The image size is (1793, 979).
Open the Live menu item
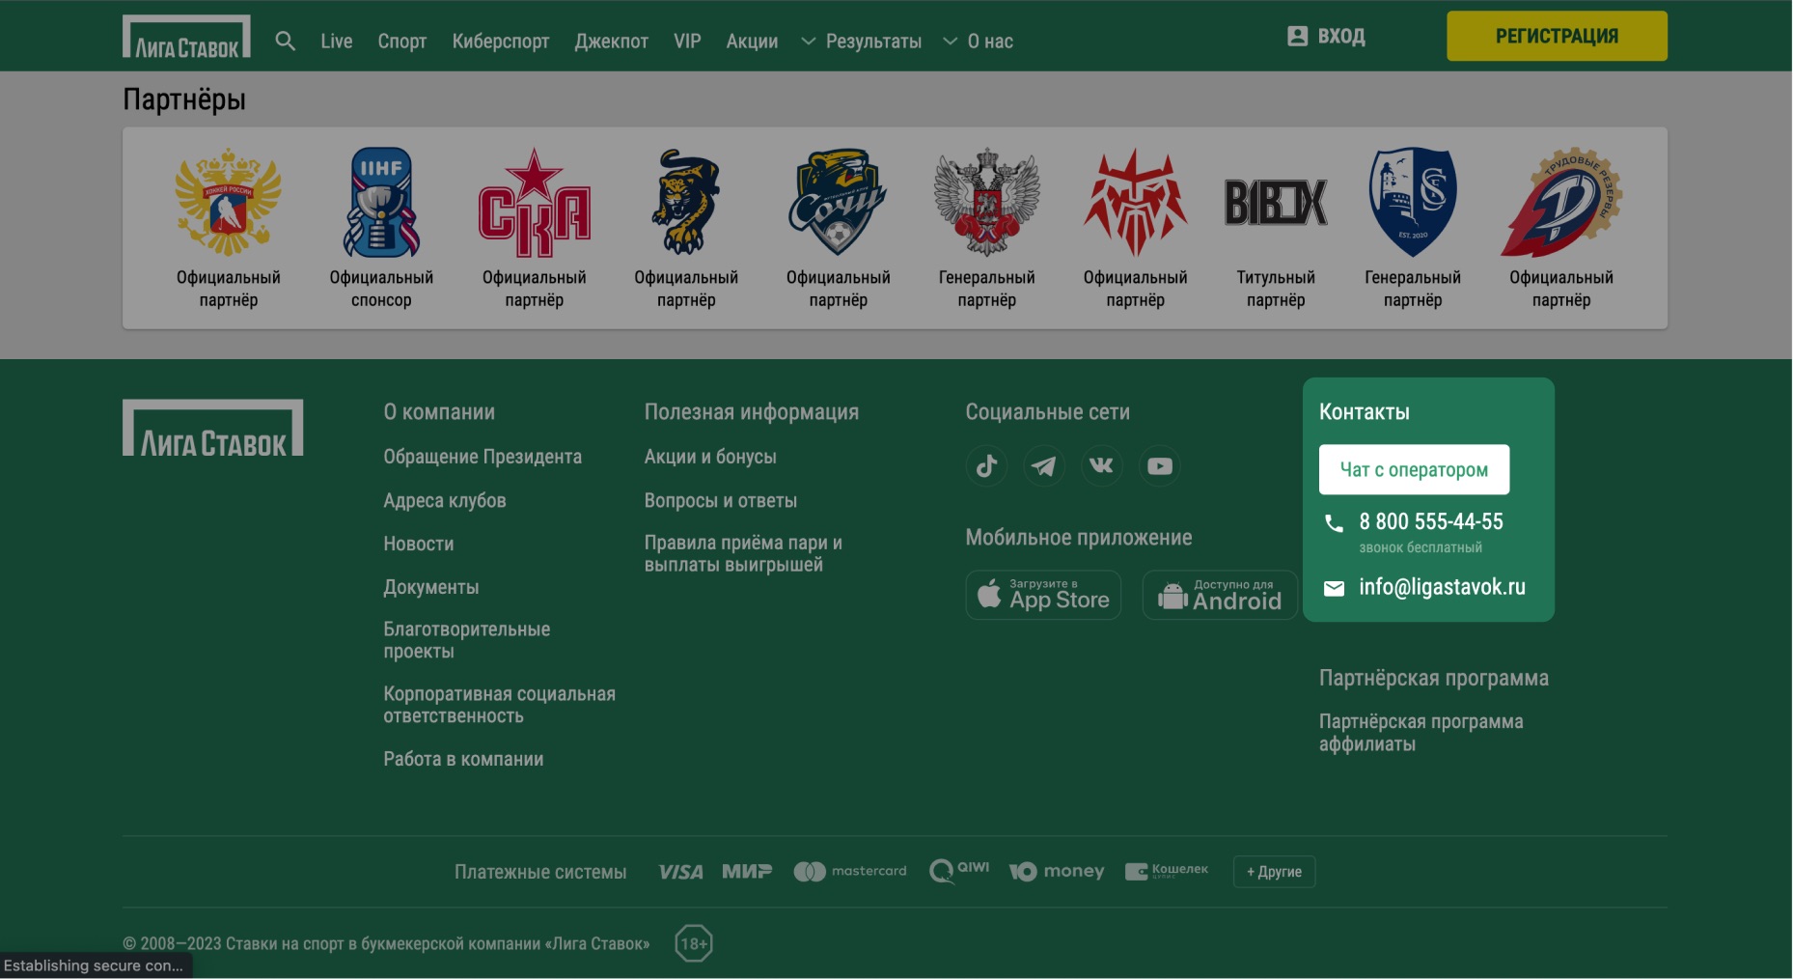pyautogui.click(x=337, y=42)
